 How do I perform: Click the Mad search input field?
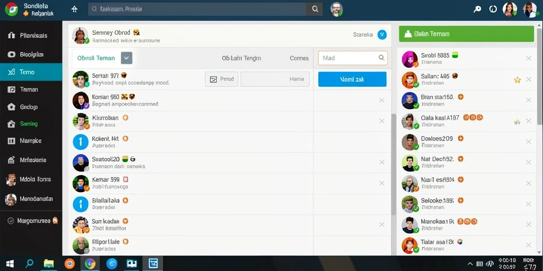click(x=353, y=58)
